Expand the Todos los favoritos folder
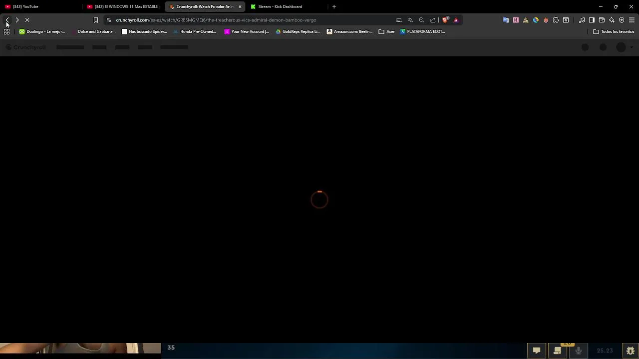 pos(614,31)
